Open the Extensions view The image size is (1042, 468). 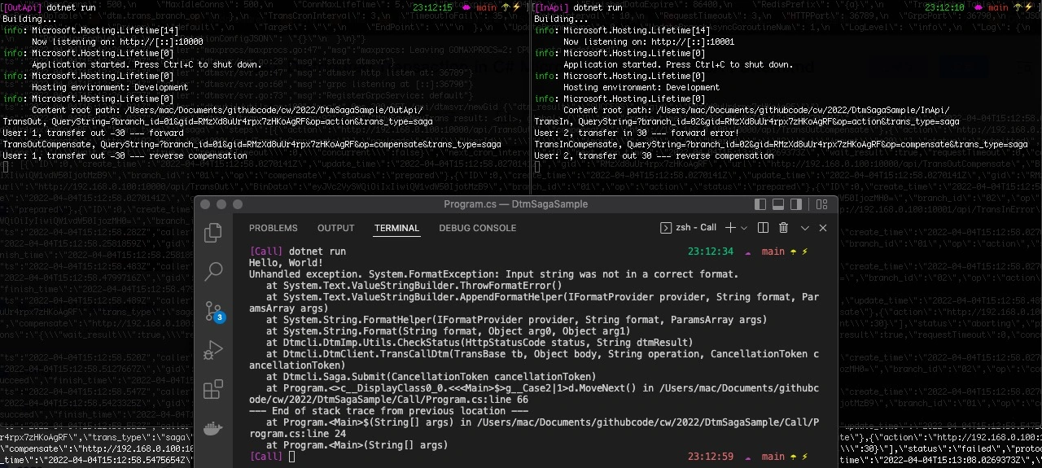point(213,389)
